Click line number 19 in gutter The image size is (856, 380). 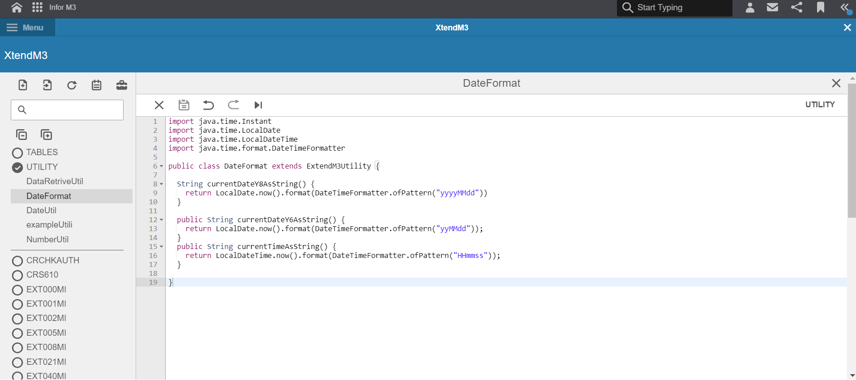pyautogui.click(x=153, y=283)
